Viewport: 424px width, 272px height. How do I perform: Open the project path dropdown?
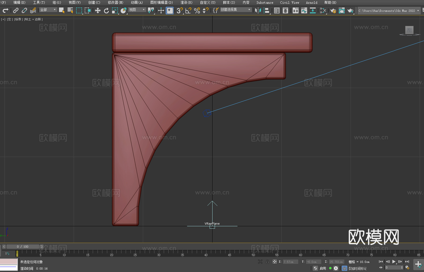click(x=389, y=11)
